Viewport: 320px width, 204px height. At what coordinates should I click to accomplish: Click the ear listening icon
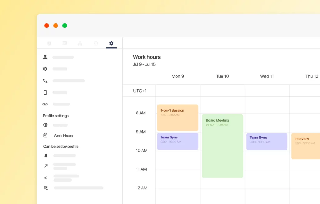[46, 188]
